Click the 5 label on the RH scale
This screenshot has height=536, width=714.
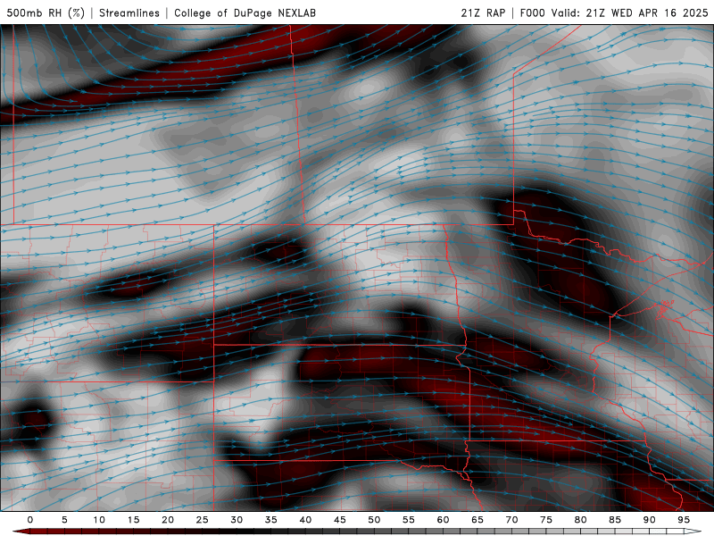pyautogui.click(x=64, y=520)
